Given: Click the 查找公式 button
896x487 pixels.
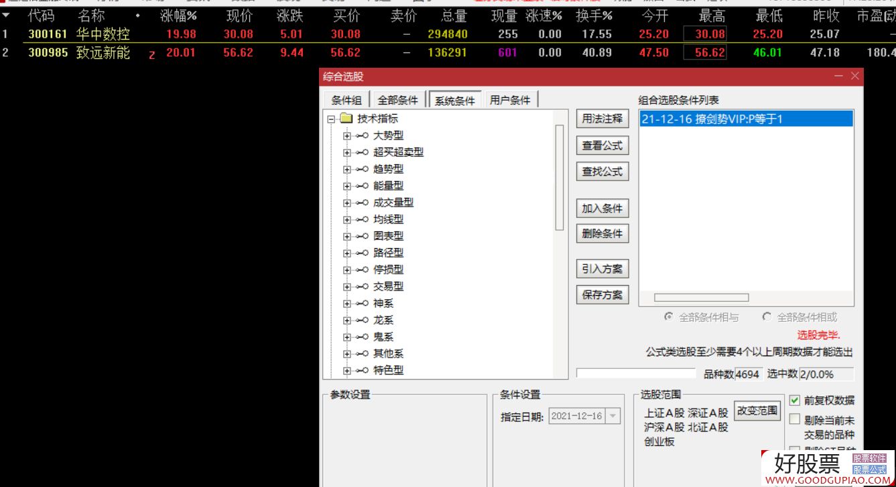Looking at the screenshot, I should click(x=602, y=172).
